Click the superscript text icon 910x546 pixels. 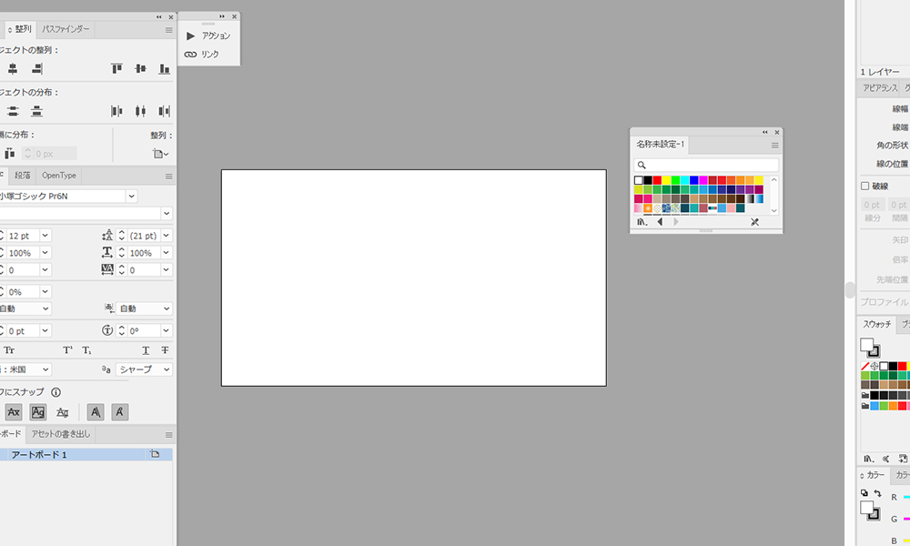(67, 350)
